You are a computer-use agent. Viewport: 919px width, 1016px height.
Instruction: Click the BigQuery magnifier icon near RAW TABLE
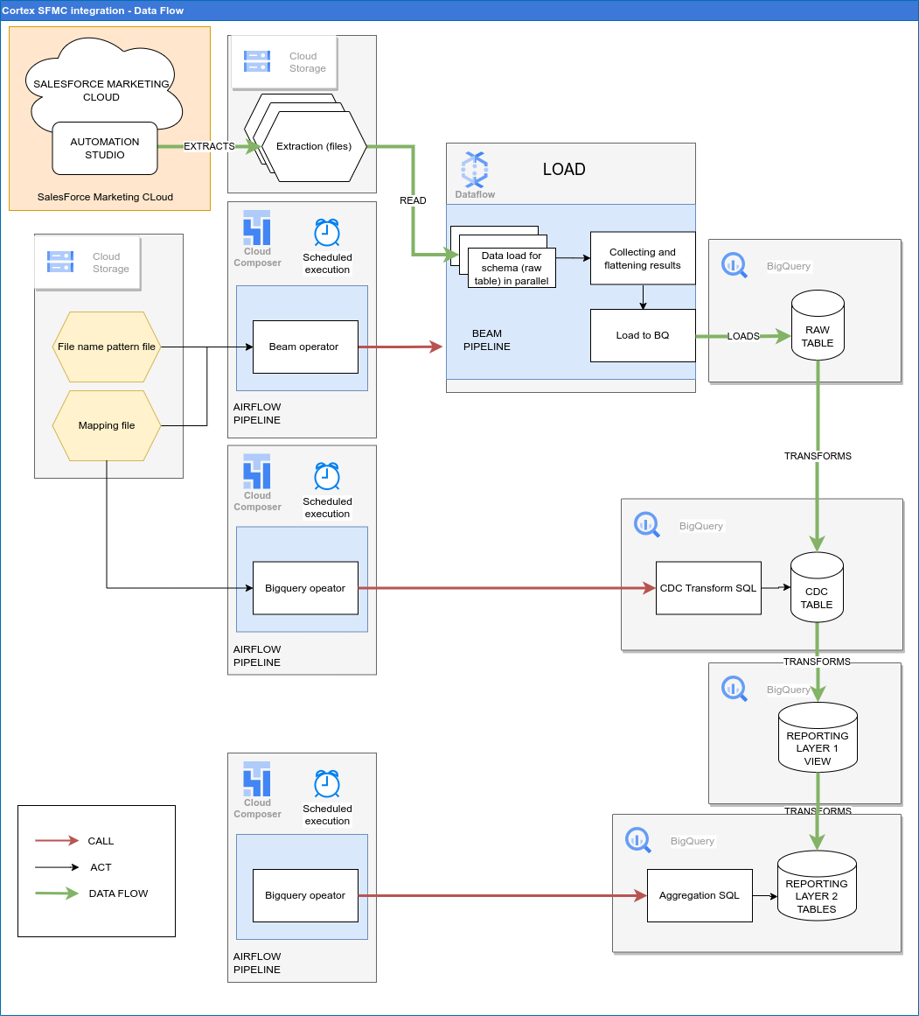point(734,265)
